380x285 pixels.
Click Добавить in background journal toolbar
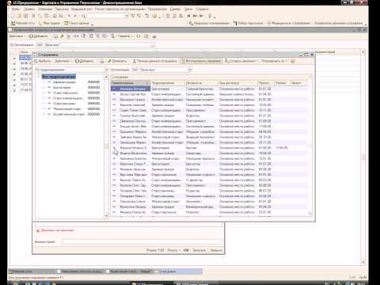click(x=38, y=36)
